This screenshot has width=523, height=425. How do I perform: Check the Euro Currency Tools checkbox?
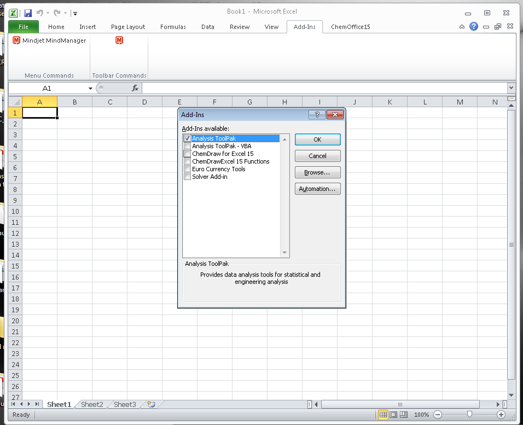pos(188,169)
